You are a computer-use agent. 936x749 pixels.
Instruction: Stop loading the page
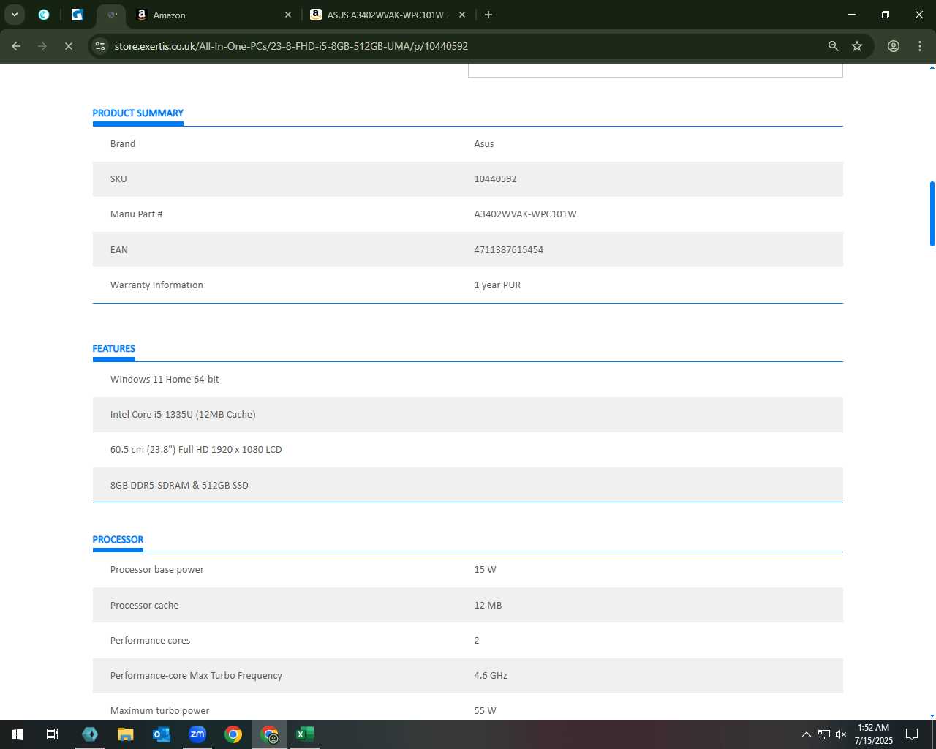tap(69, 46)
